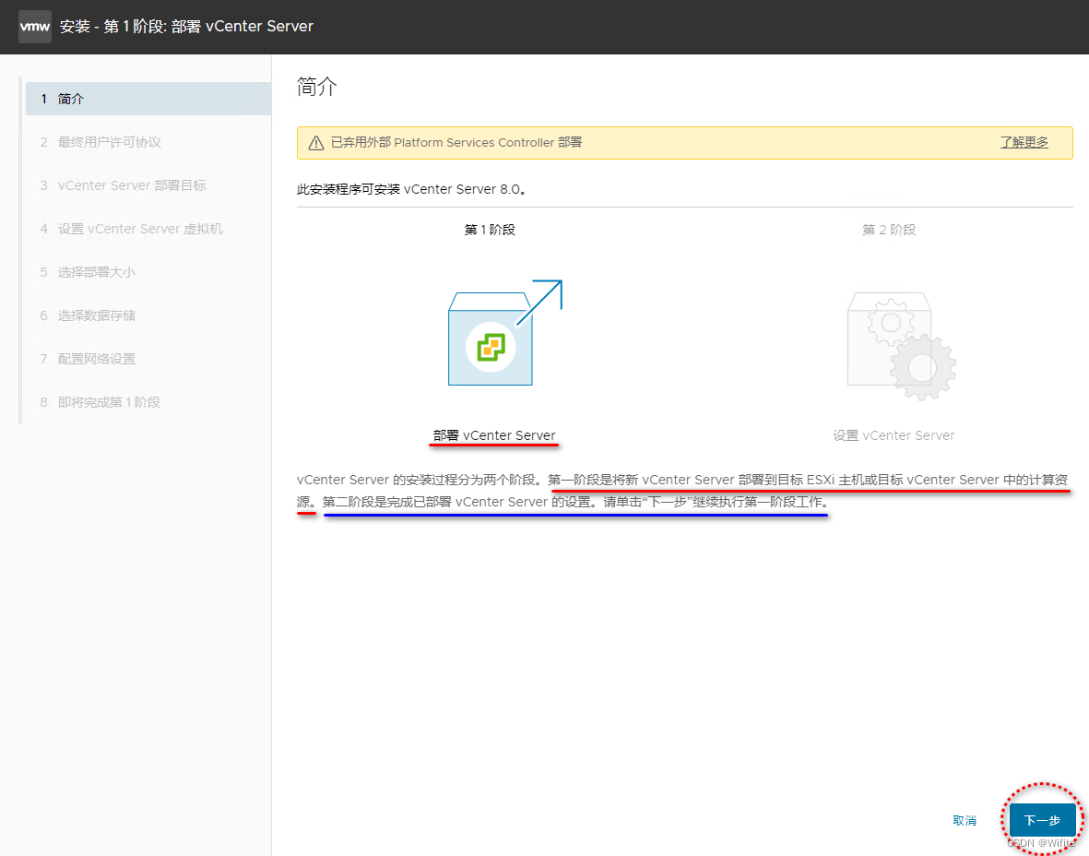The height and width of the screenshot is (856, 1089).
Task: Open the 了解更多 link
Action: pos(1024,142)
